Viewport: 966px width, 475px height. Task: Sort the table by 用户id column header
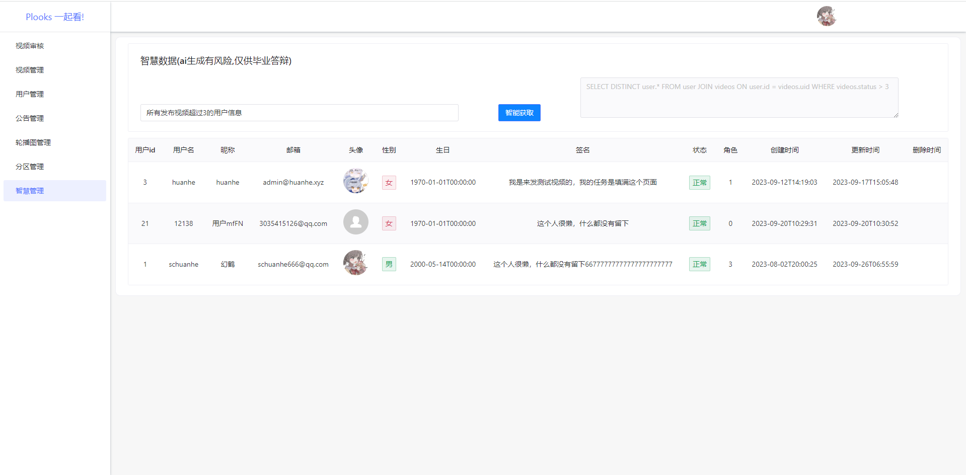(x=145, y=149)
